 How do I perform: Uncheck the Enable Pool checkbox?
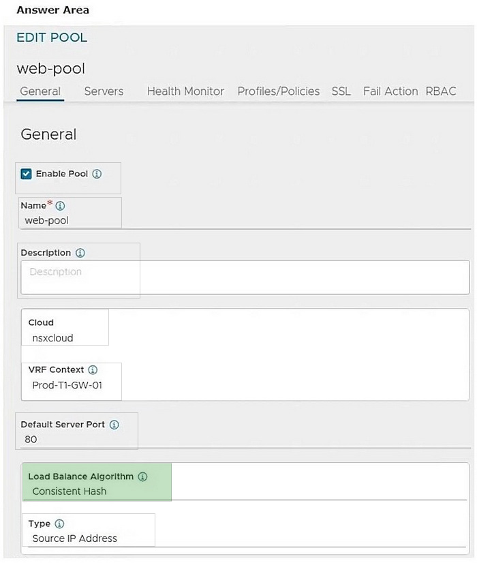point(27,174)
